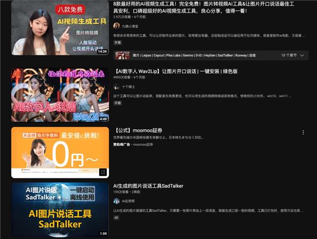Click the first video's description snippet

click(209, 35)
